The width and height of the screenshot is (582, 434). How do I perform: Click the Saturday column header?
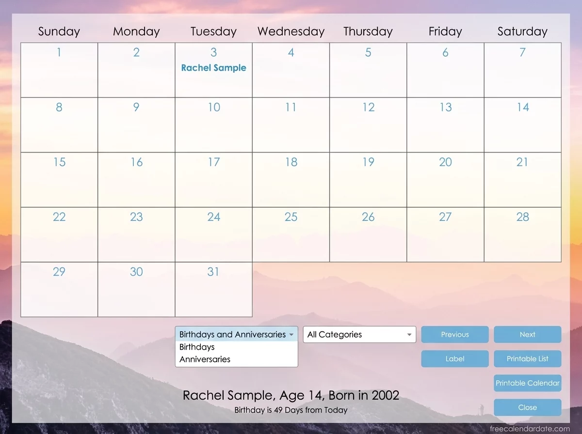(522, 31)
